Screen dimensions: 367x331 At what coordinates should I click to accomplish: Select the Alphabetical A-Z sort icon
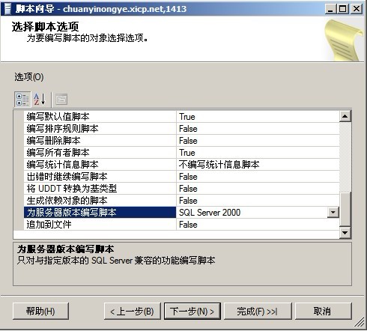click(40, 100)
